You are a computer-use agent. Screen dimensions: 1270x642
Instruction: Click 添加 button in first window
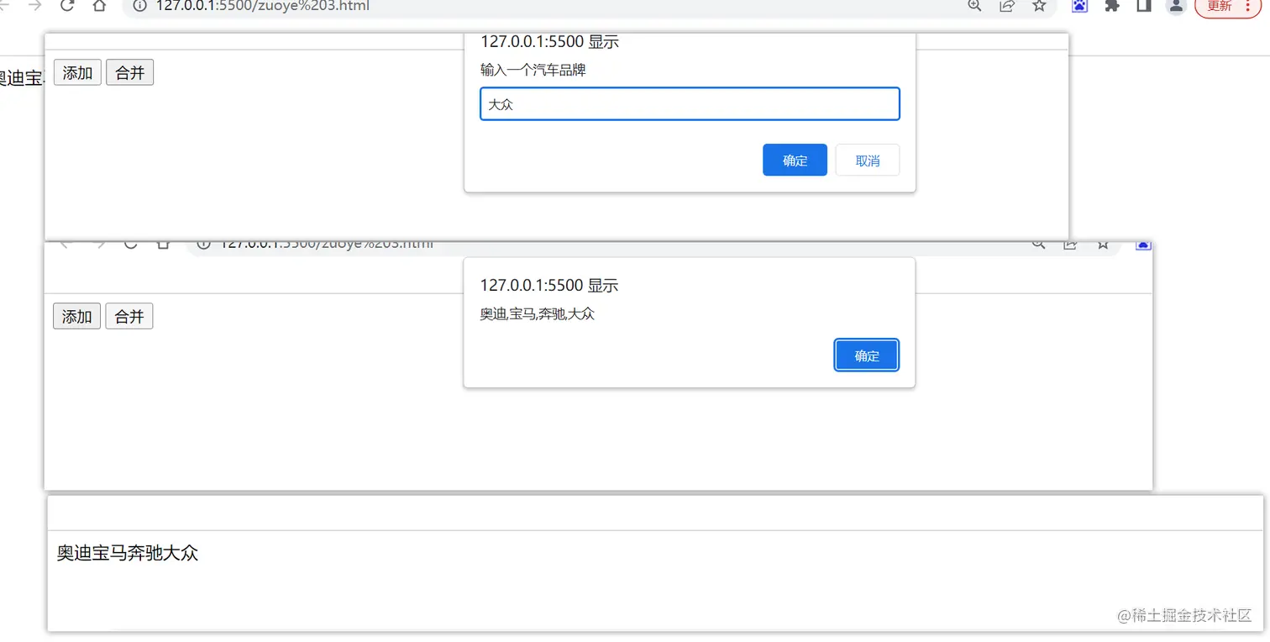coord(77,73)
